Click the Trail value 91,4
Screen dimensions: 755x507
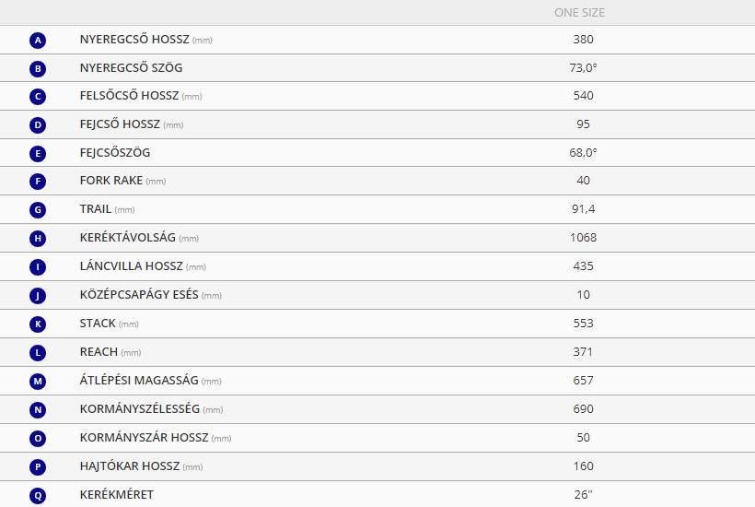coord(583,208)
